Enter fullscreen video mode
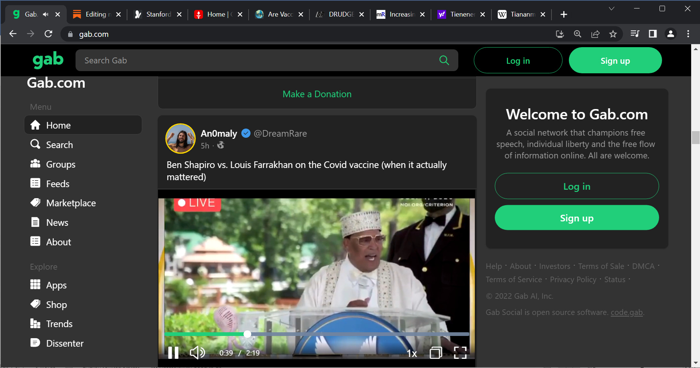 click(x=460, y=353)
